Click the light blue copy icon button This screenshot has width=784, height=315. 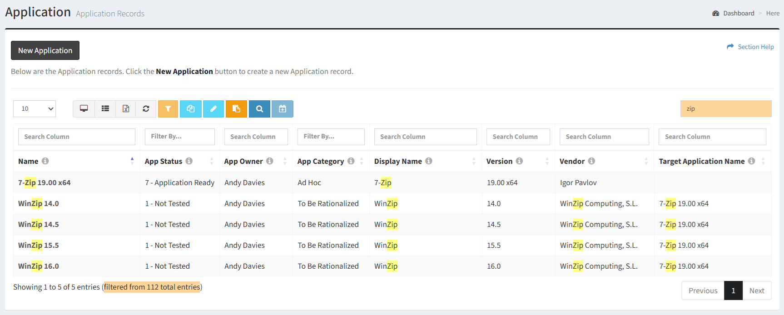pyautogui.click(x=191, y=109)
